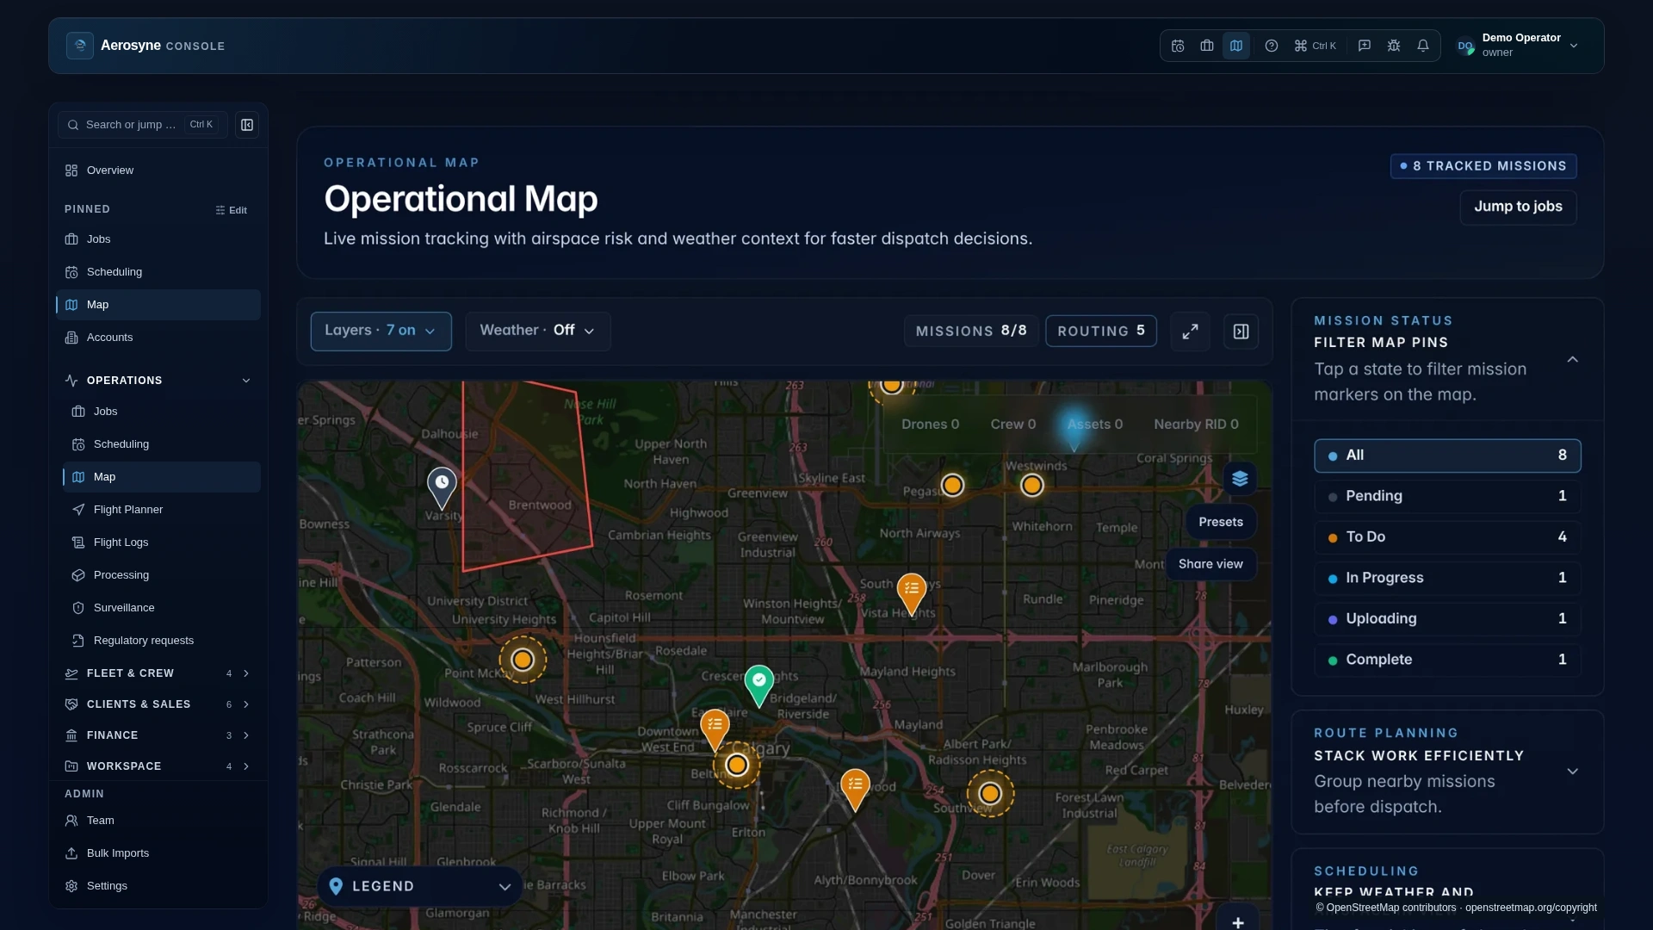The height and width of the screenshot is (930, 1653).
Task: Click the Jump to jobs button
Action: pos(1518,207)
